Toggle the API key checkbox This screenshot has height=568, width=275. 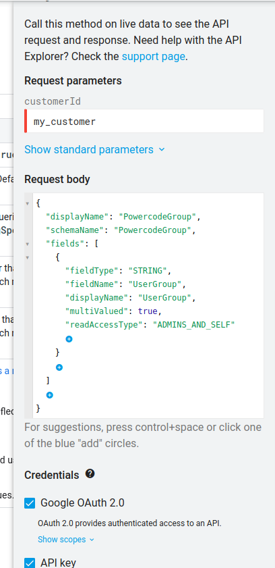tap(30, 563)
